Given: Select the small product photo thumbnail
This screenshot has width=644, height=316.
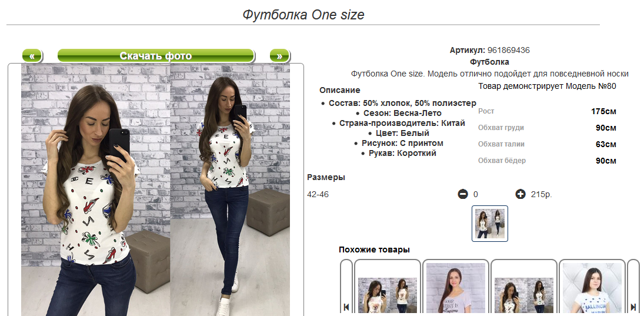Looking at the screenshot, I should click(x=489, y=224).
